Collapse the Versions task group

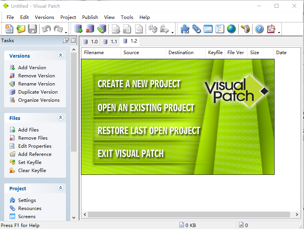click(61, 55)
